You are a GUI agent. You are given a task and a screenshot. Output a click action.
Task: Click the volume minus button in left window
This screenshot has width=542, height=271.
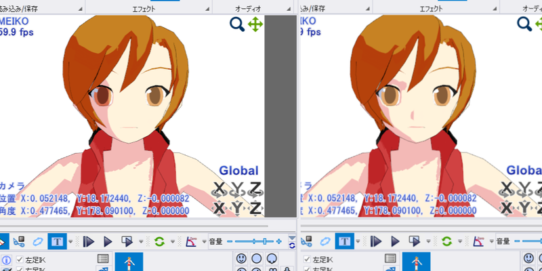pos(230,241)
